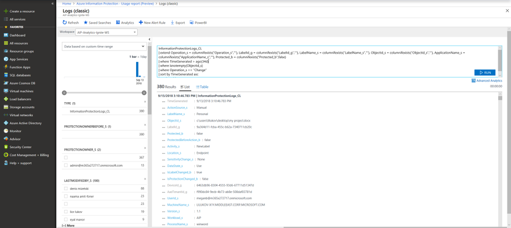Screen dimensions: 511x228
Task: Open the Resource groups icon
Action: click(6, 51)
